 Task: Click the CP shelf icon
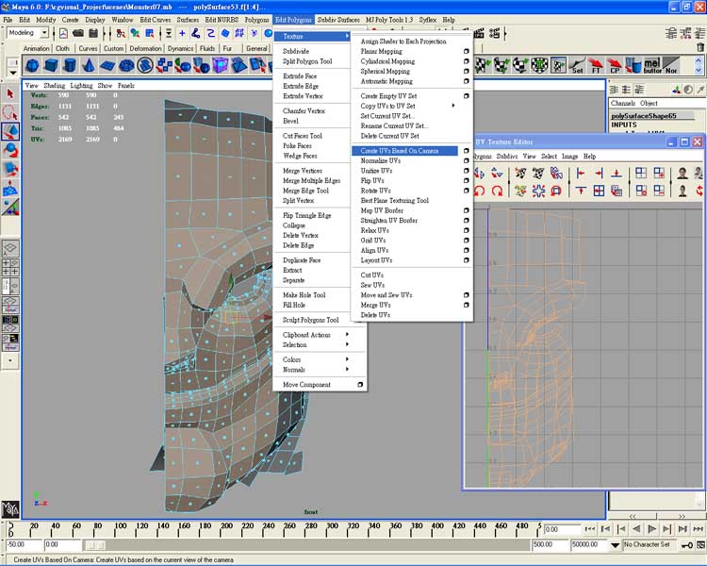(614, 65)
